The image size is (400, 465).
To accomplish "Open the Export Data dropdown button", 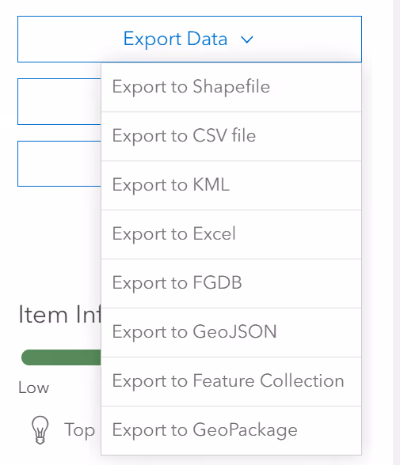I will [189, 40].
